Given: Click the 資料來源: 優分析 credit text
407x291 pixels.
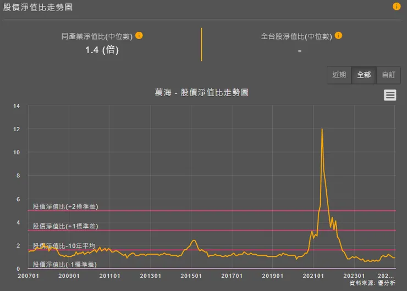Looking at the screenshot, I should click(372, 283).
